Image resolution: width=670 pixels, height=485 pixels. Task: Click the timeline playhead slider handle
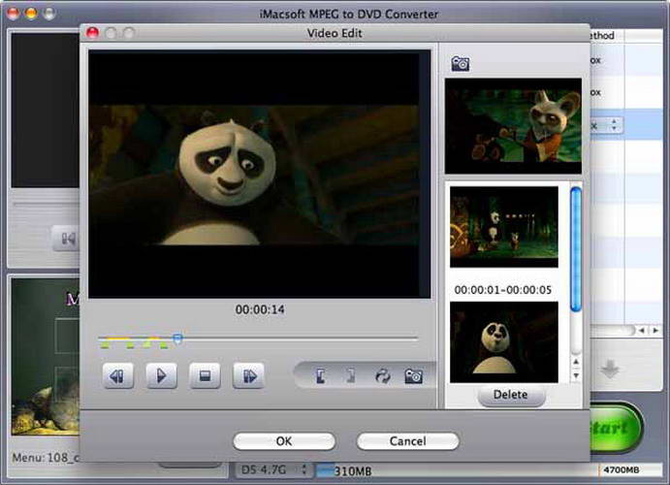click(177, 339)
